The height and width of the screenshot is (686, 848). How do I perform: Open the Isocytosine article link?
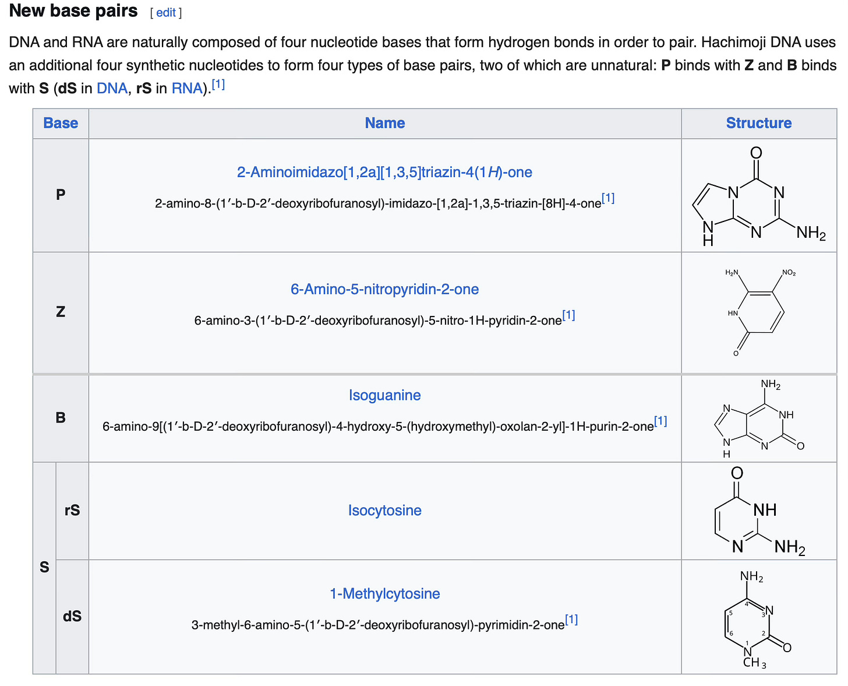pyautogui.click(x=384, y=510)
